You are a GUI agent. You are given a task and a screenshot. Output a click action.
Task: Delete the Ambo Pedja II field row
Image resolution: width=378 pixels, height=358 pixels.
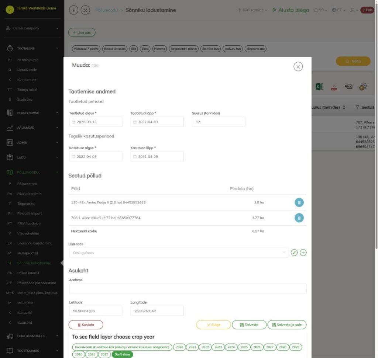299,202
